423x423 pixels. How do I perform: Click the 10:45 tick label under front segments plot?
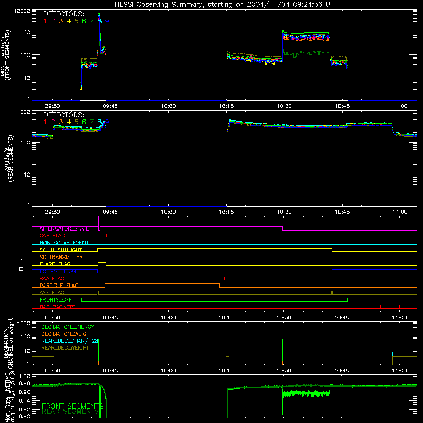click(342, 106)
